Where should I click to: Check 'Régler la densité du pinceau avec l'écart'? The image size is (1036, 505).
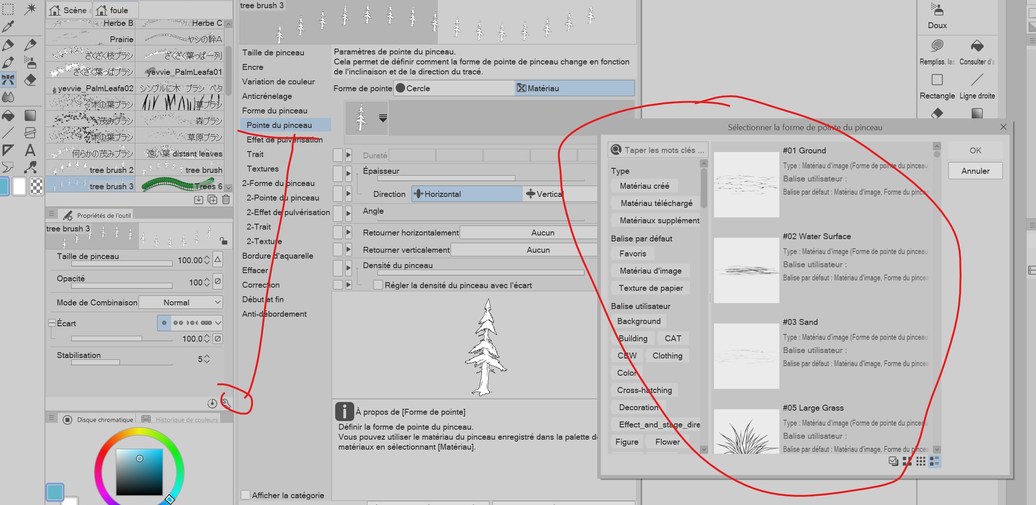(378, 285)
